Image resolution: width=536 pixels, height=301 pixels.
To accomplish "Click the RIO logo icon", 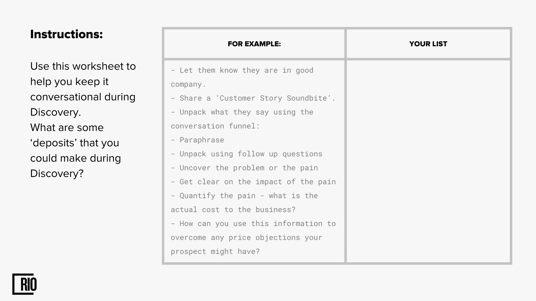I will point(25,284).
